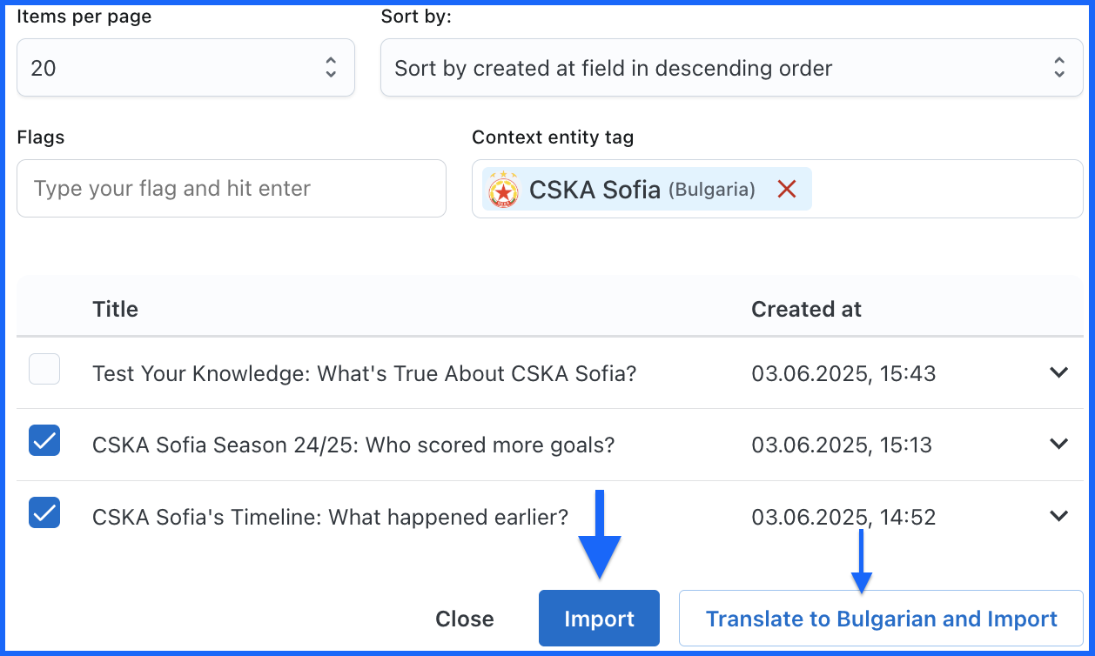Uncheck the Season 24/25 goals checkbox
The image size is (1095, 656).
(44, 441)
